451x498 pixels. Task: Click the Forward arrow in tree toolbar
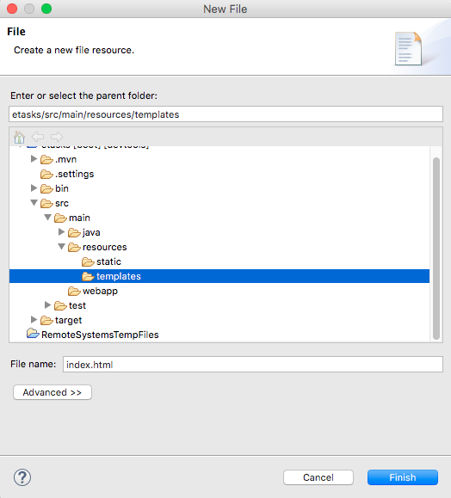[x=57, y=137]
